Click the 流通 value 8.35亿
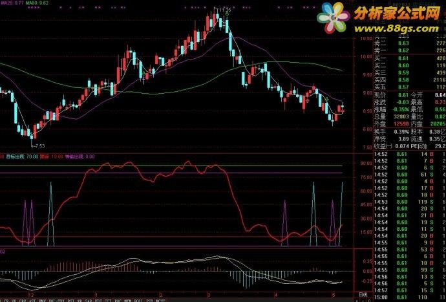Image resolution: width=446 pixels, height=302 pixels. pos(438,139)
